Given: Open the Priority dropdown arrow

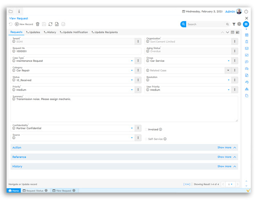Looking at the screenshot, I should pyautogui.click(x=132, y=90).
